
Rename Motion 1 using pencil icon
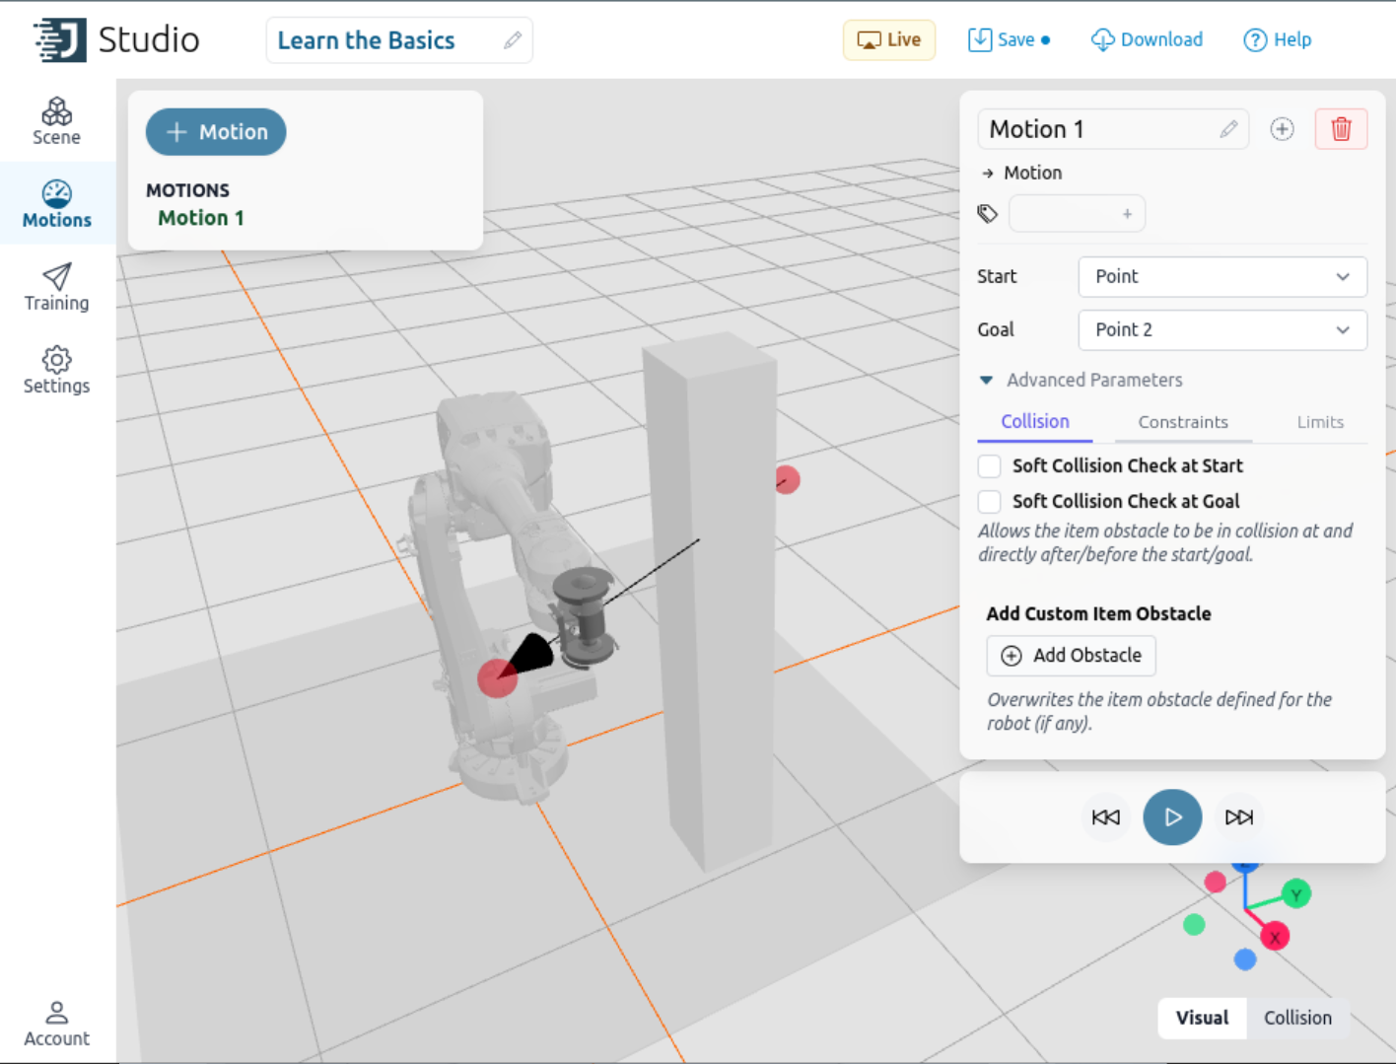[1228, 129]
